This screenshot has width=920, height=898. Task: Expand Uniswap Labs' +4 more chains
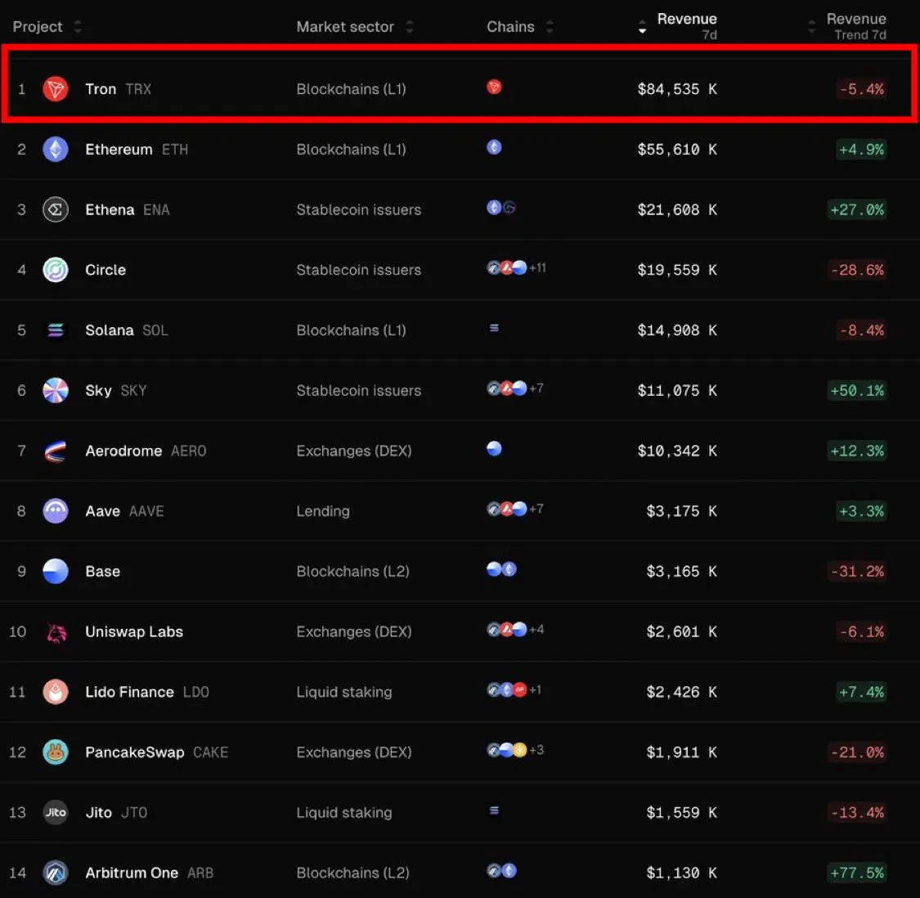536,630
